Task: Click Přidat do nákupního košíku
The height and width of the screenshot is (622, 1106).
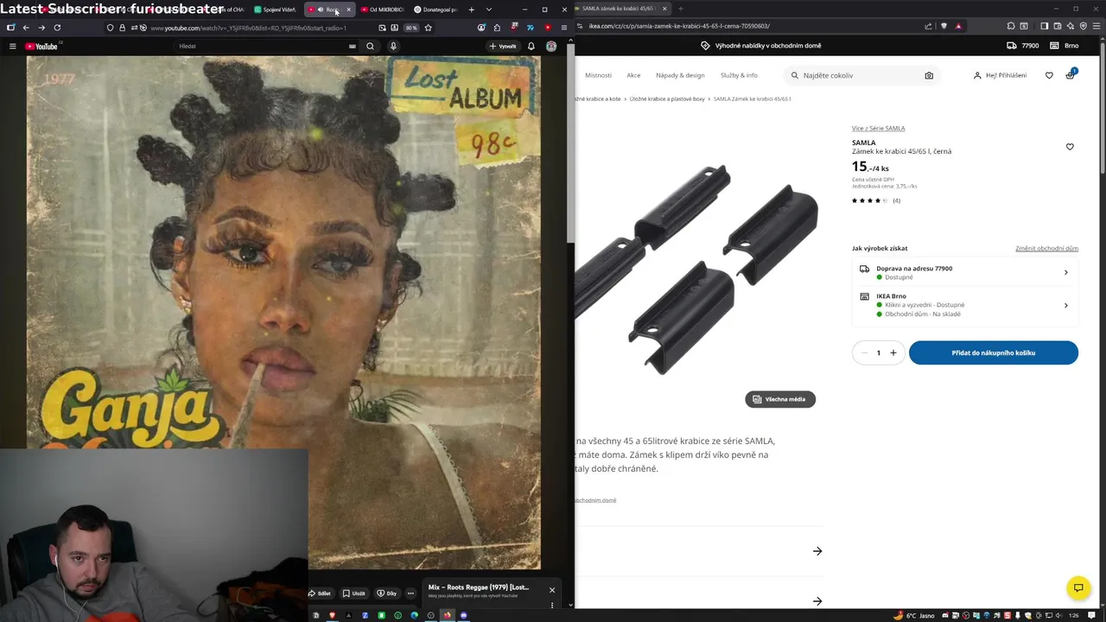Action: [993, 352]
